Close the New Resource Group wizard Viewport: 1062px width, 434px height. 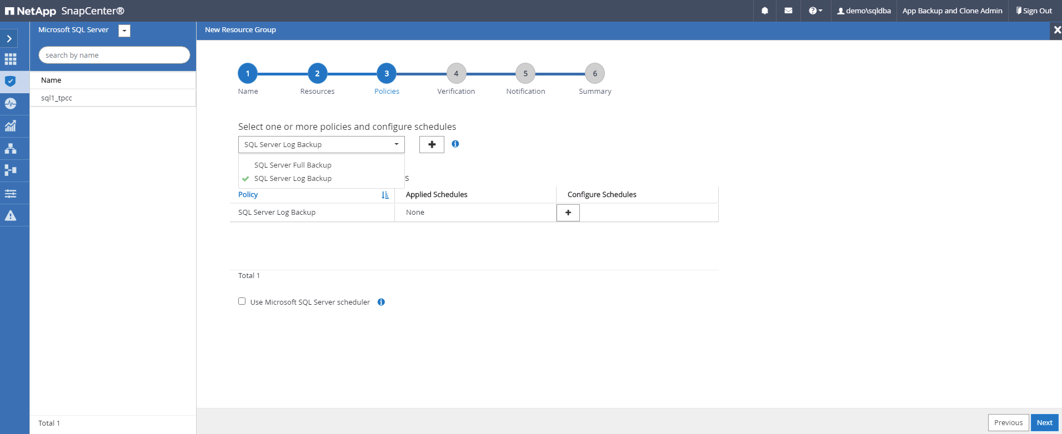point(1057,30)
